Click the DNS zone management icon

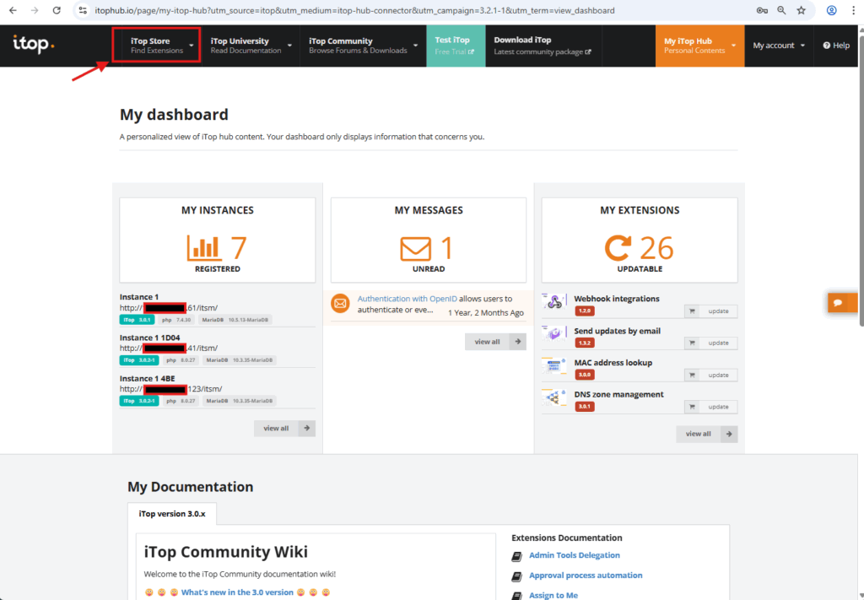(x=554, y=399)
